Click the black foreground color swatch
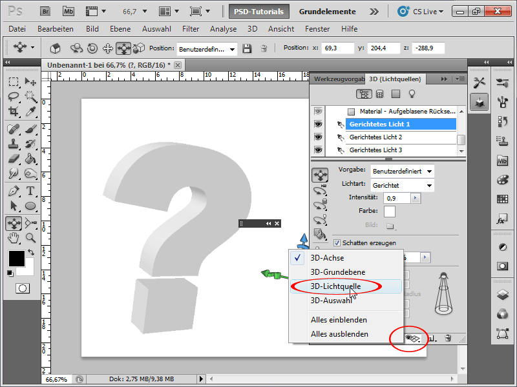The width and height of the screenshot is (517, 387). 17,259
